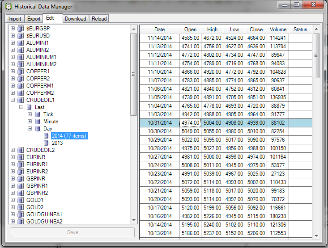Expand the $EURGBP tree node
328x248 pixels.
click(13, 29)
